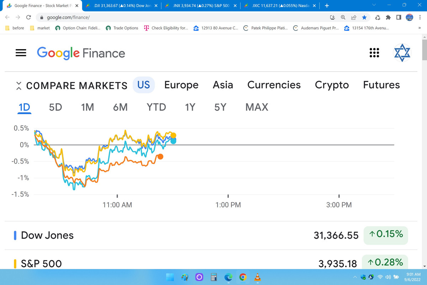
Task: Toggle the bookmark star for this page
Action: click(x=364, y=17)
